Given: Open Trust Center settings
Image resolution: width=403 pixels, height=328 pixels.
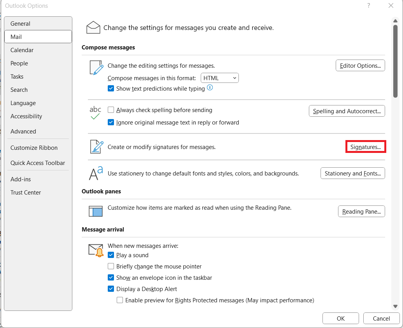Looking at the screenshot, I should click(x=38, y=193).
